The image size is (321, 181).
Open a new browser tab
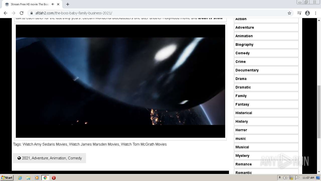click(x=68, y=4)
